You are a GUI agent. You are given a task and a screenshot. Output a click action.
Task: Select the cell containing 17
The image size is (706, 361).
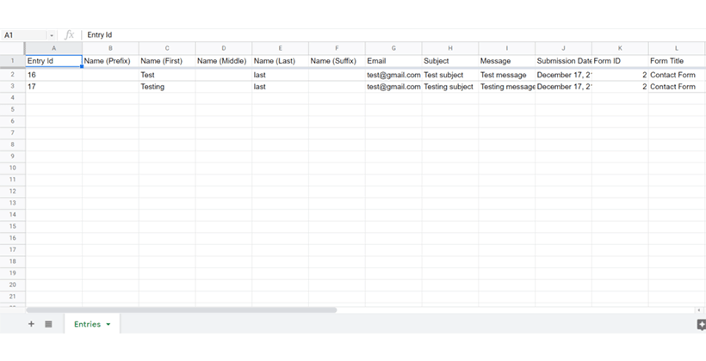click(x=54, y=87)
